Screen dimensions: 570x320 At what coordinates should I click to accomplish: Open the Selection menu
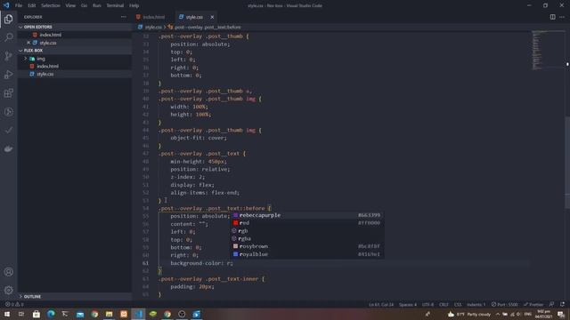[x=51, y=5]
